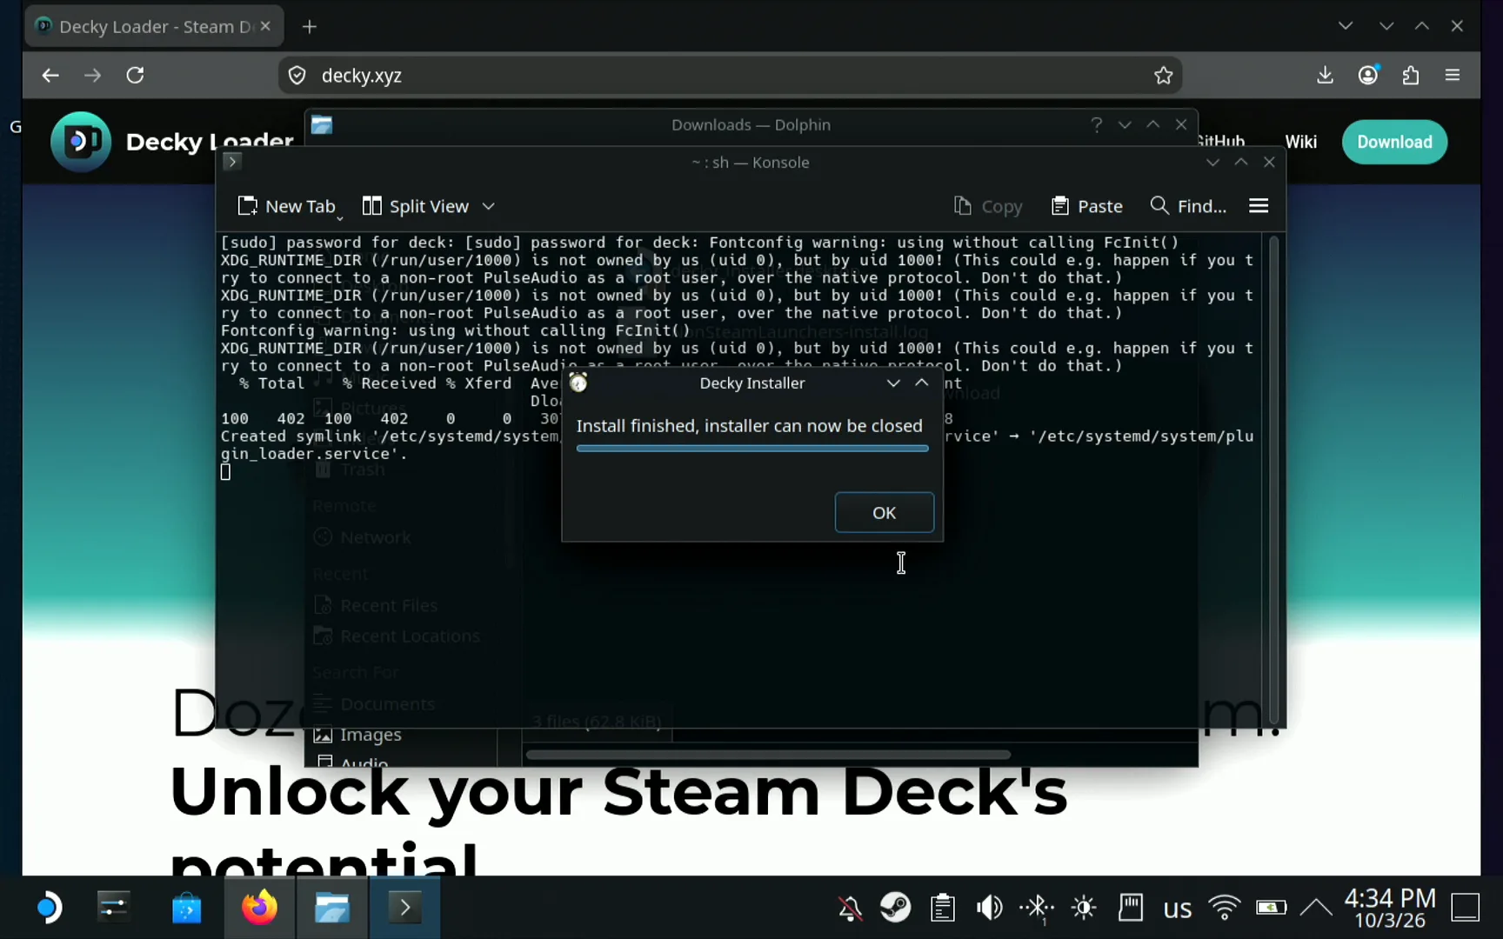The image size is (1503, 939).
Task: Click the Firefox back arrow
Action: pos(50,76)
